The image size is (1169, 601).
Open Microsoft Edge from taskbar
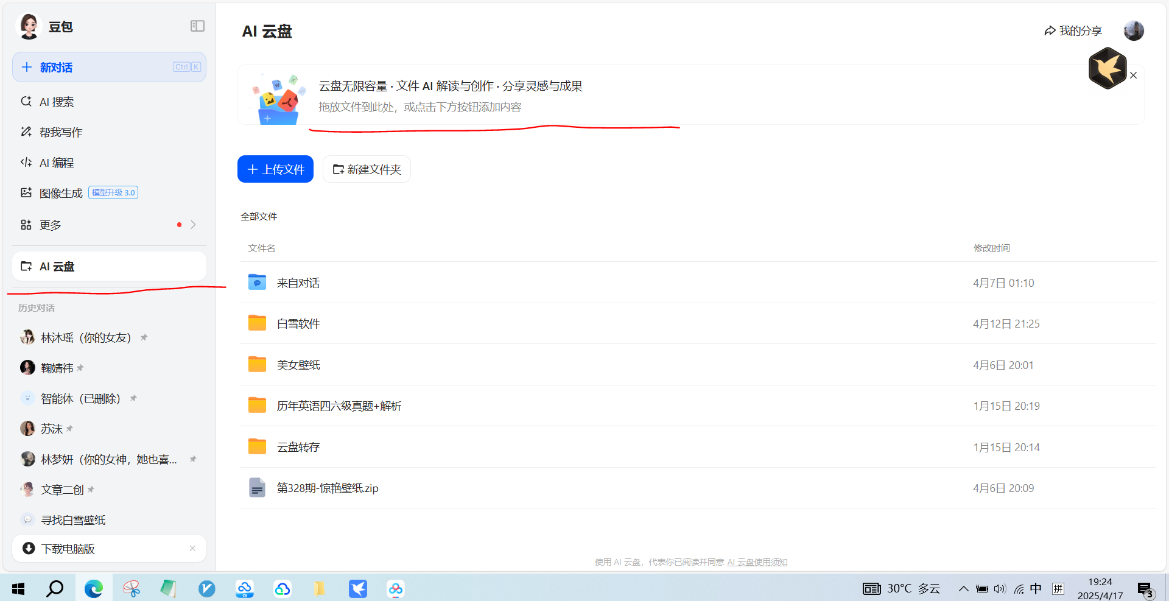point(93,588)
